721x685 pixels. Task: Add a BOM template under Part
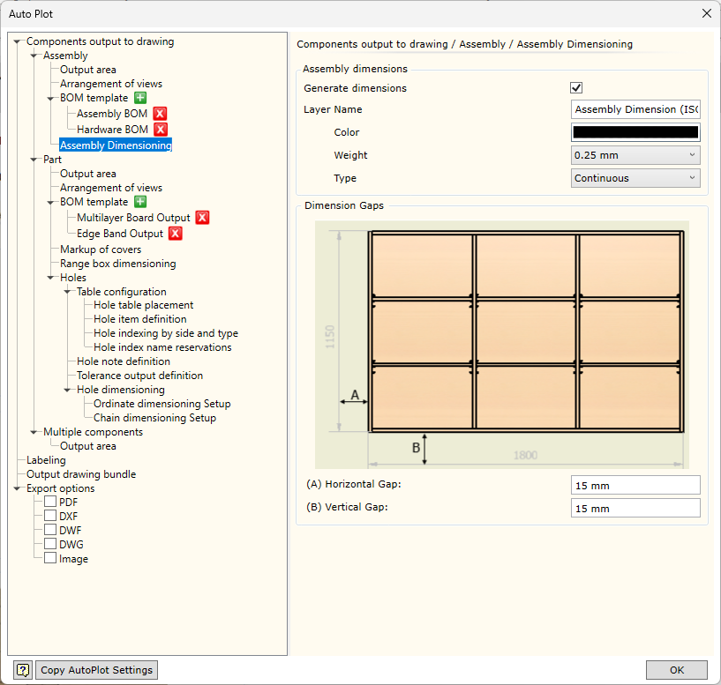pyautogui.click(x=140, y=202)
